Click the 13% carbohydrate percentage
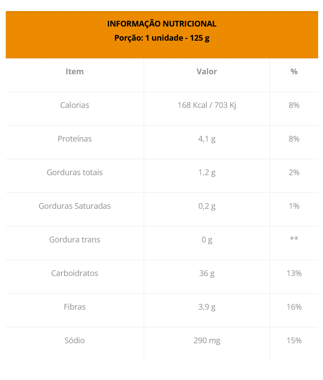Viewport: 323px width, 380px height. (x=294, y=273)
